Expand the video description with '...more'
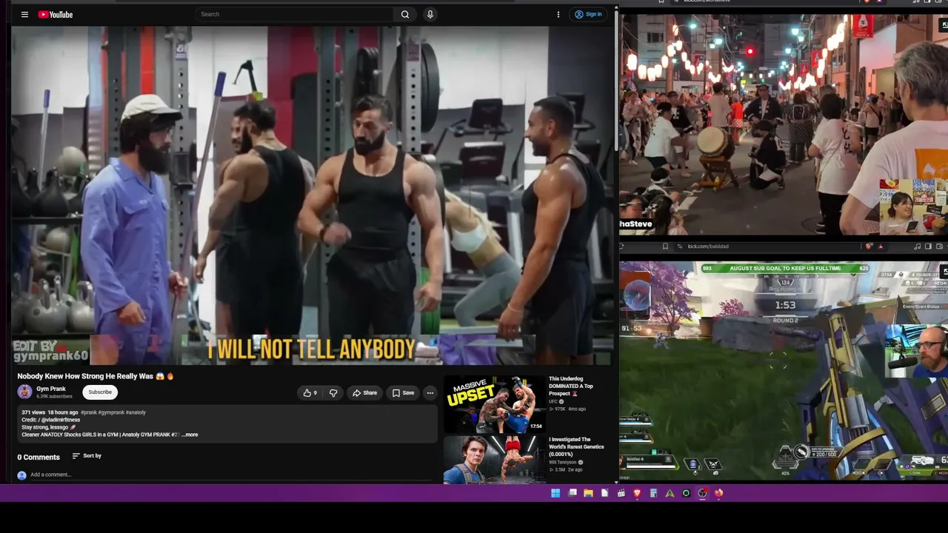 pos(190,435)
